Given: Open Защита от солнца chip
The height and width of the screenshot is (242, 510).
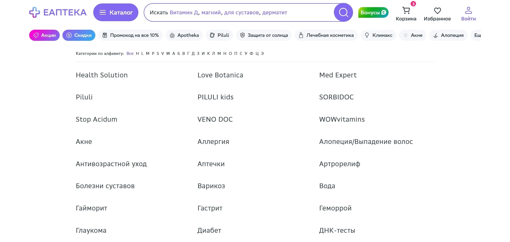Looking at the screenshot, I should point(264,35).
